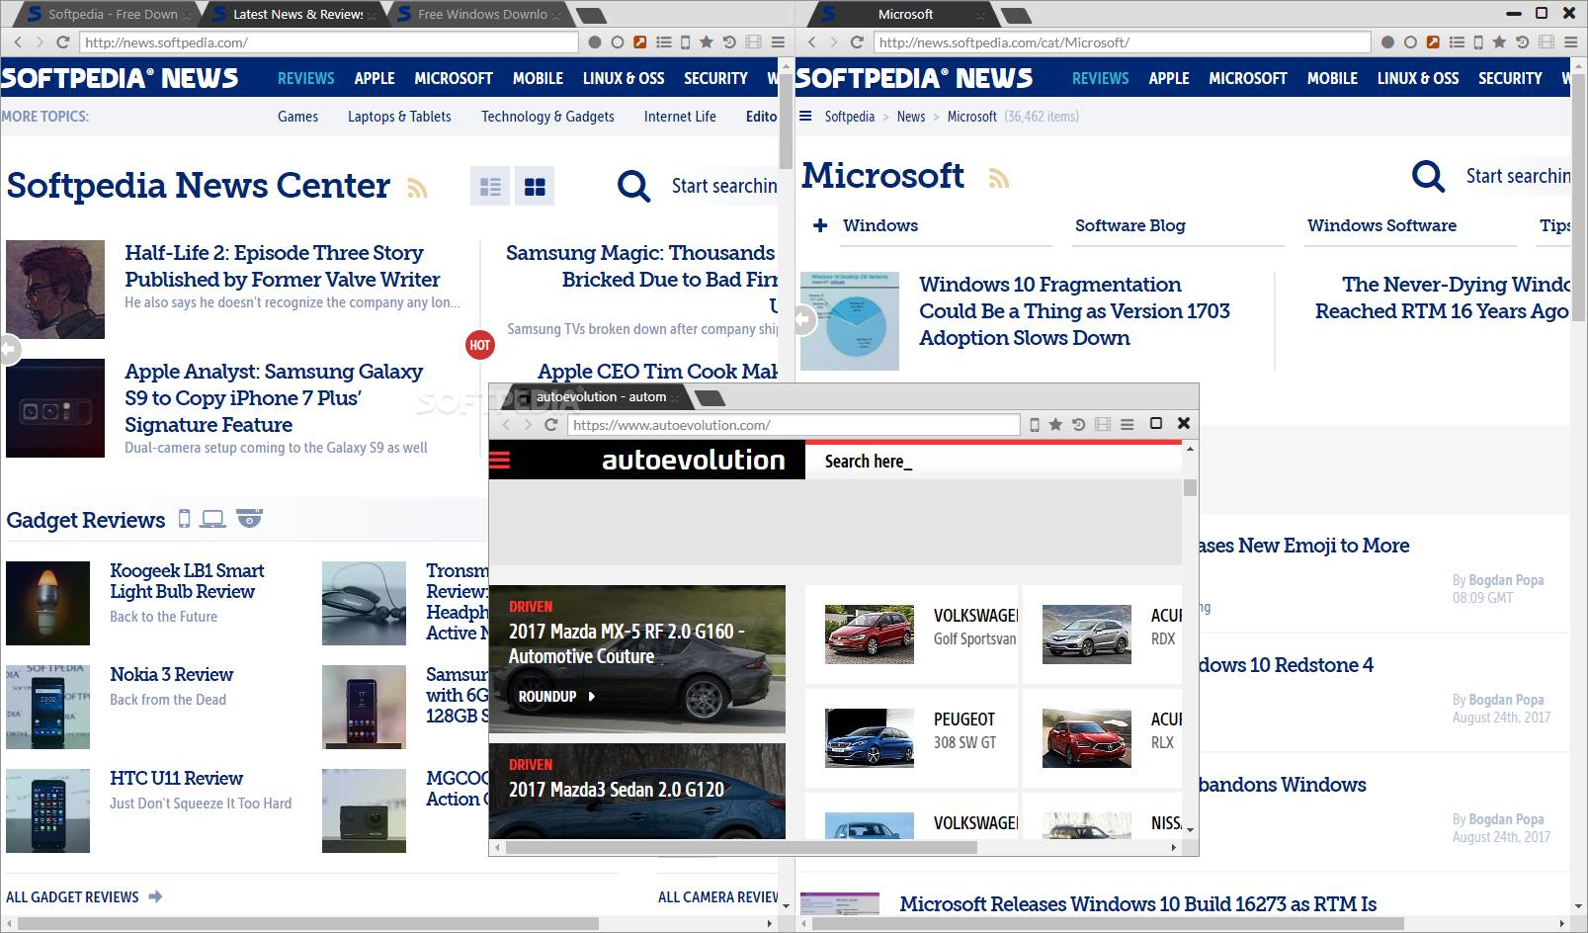Open RSS feed next to Softpedia News Center

tap(417, 188)
